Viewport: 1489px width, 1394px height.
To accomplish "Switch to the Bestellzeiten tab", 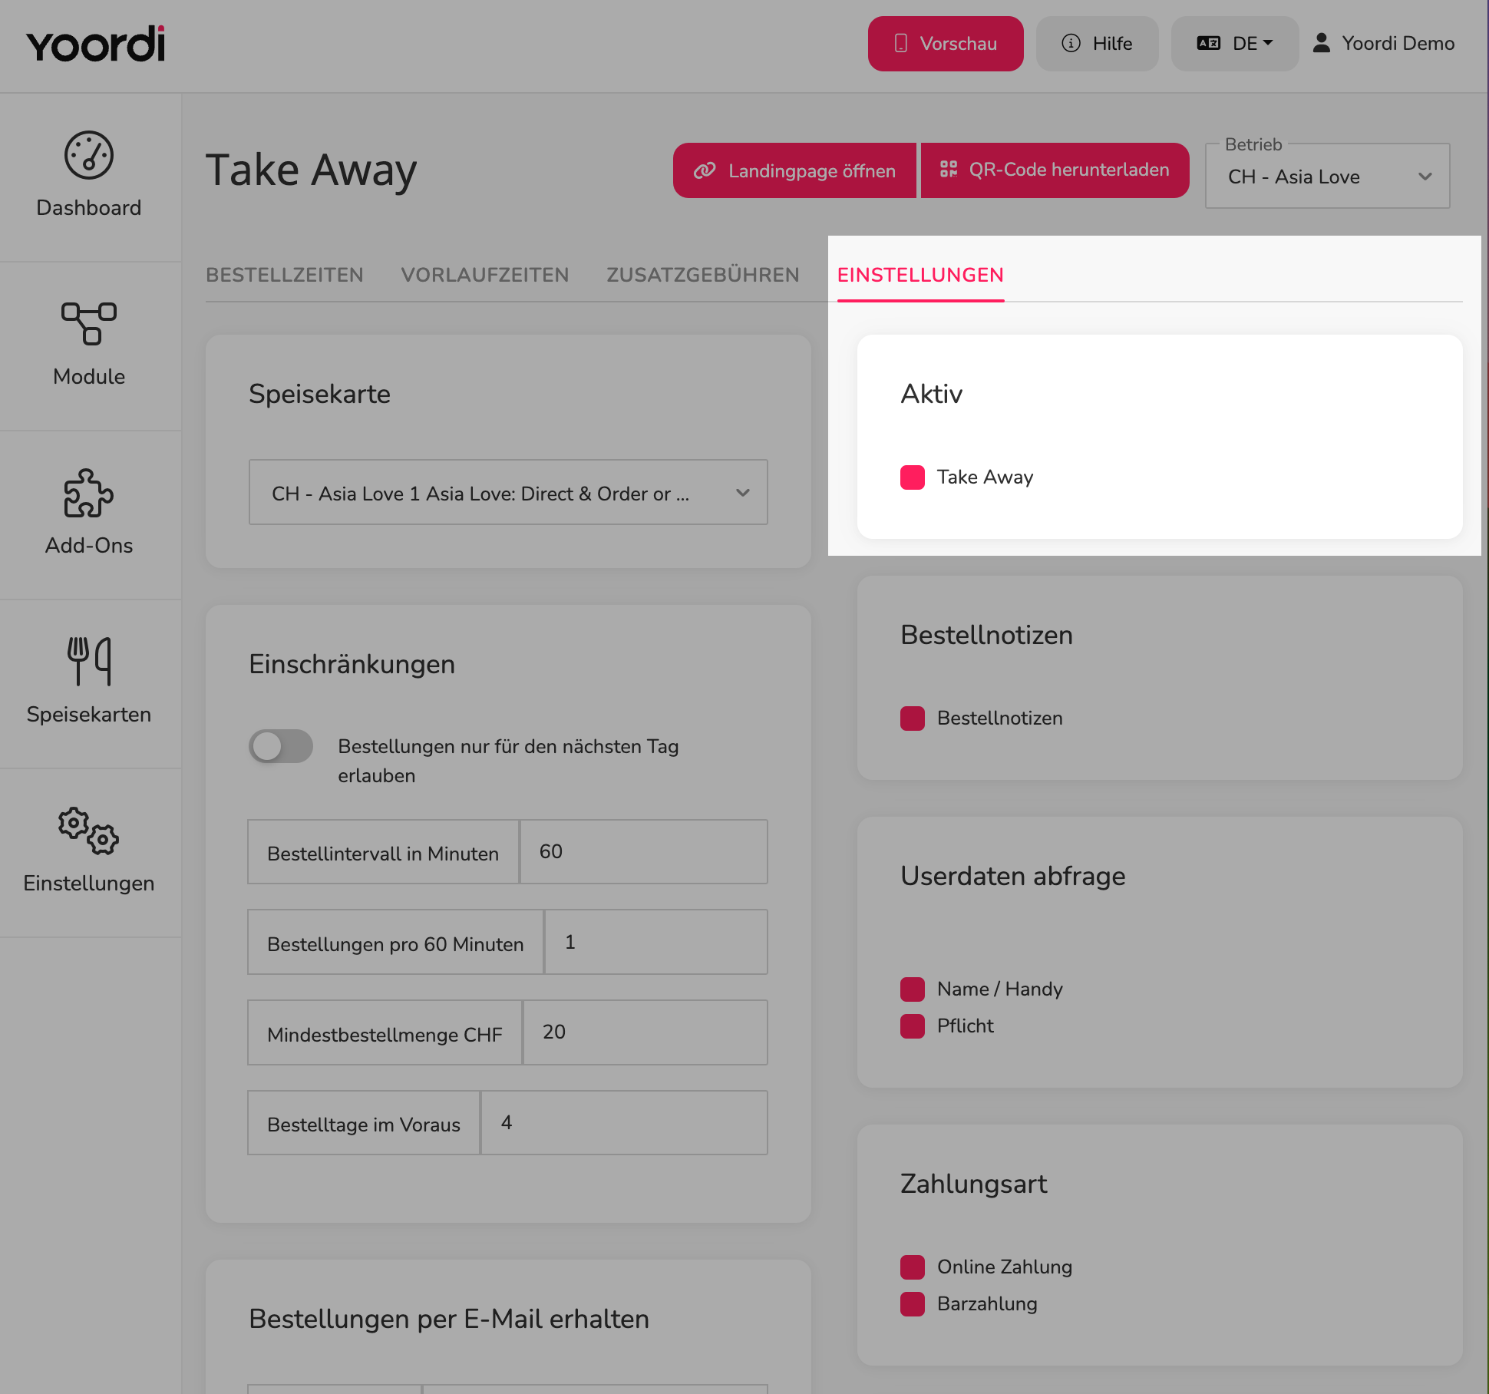I will pyautogui.click(x=285, y=275).
